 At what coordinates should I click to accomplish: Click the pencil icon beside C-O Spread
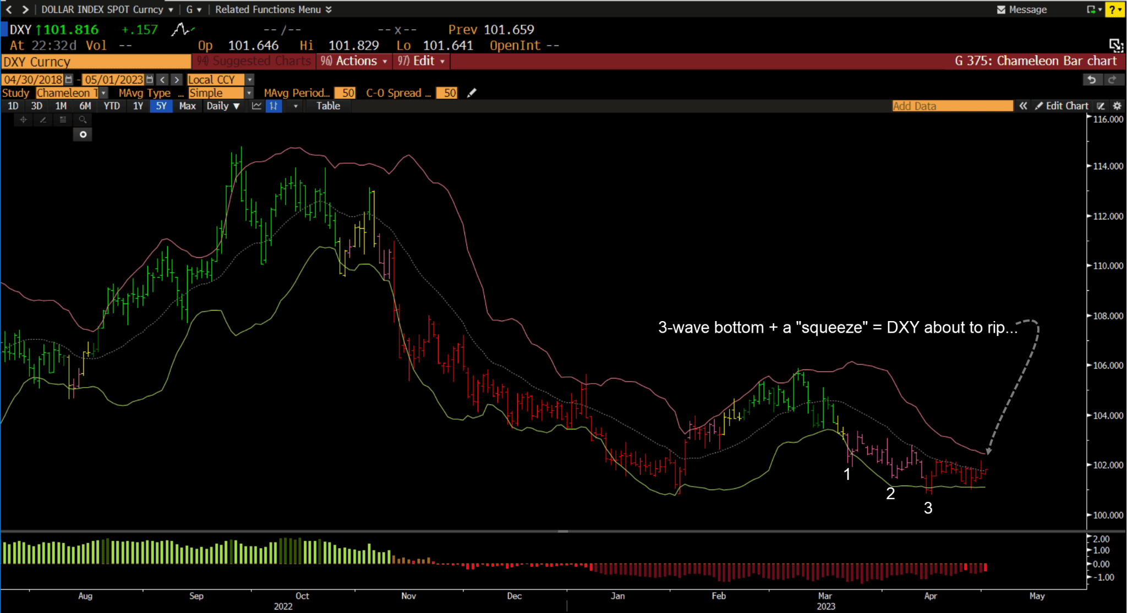click(x=472, y=93)
